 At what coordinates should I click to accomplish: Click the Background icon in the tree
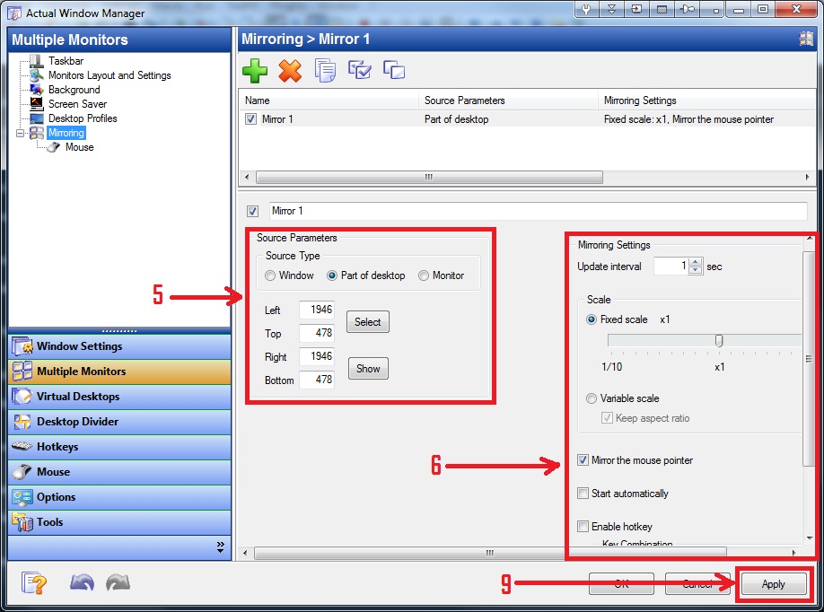tap(36, 90)
